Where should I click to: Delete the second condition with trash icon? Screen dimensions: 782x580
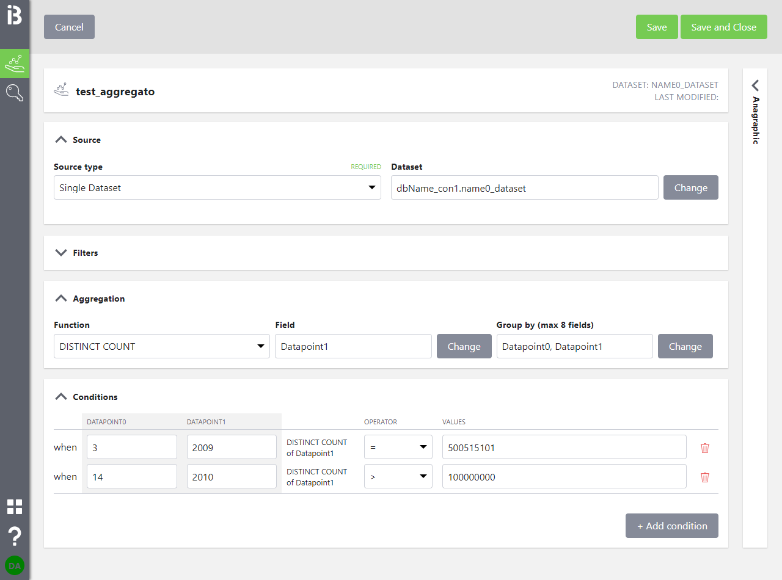point(705,477)
